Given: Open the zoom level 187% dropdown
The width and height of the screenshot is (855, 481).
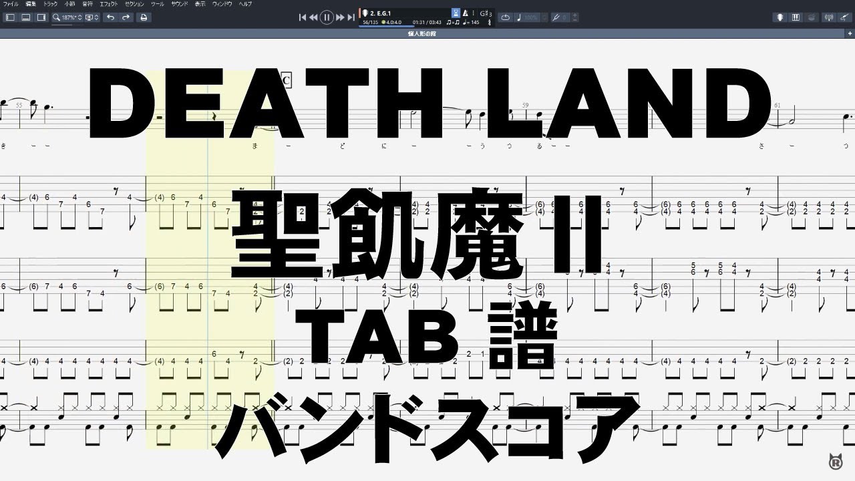Looking at the screenshot, I should pyautogui.click(x=67, y=17).
